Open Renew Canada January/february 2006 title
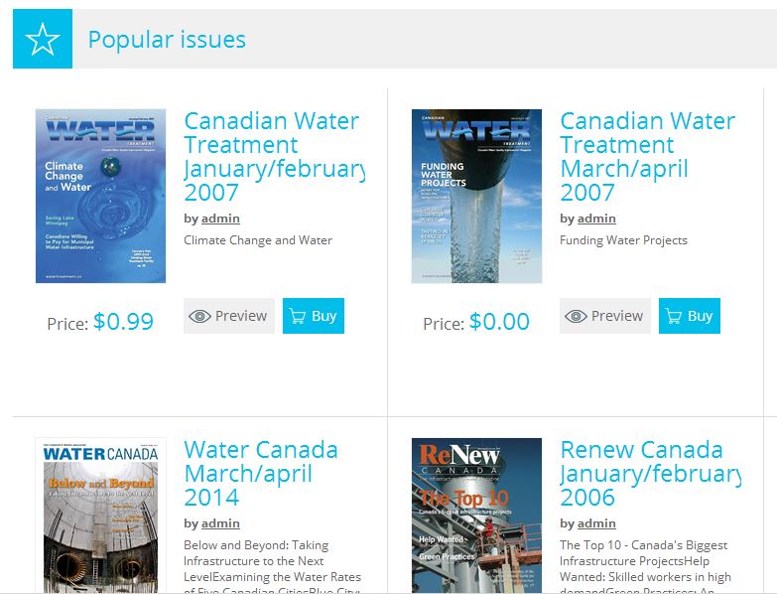 (651, 473)
